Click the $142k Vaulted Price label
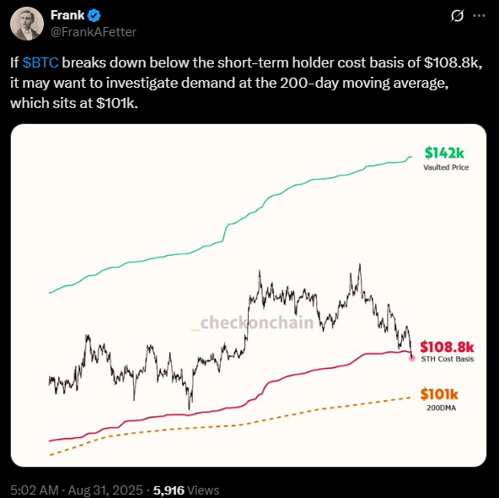499x498 pixels. click(x=445, y=159)
